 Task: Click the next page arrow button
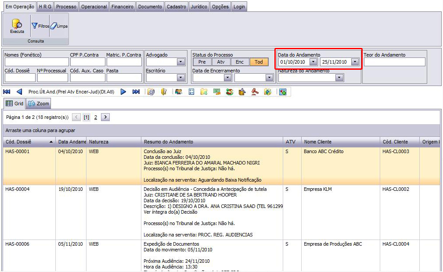coord(105,117)
